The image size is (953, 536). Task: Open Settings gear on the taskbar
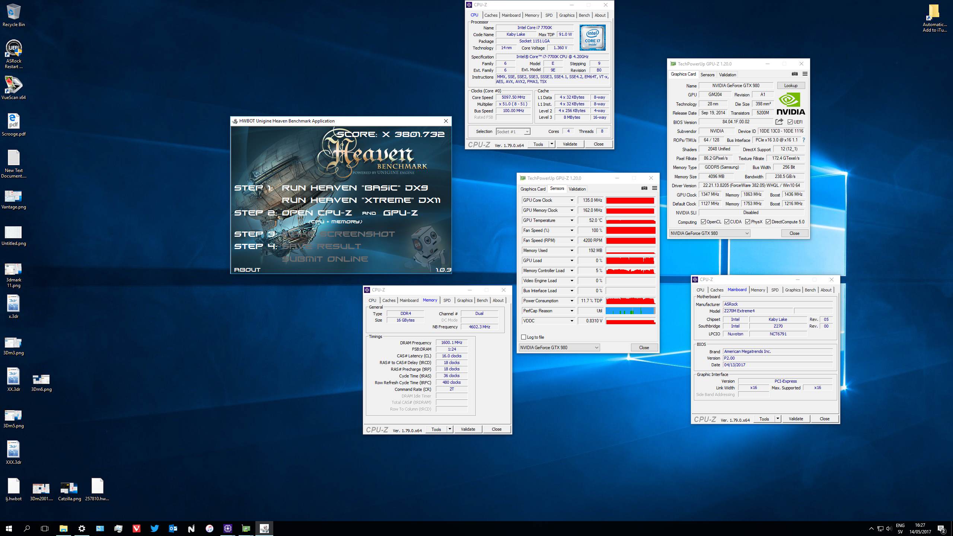(x=82, y=529)
